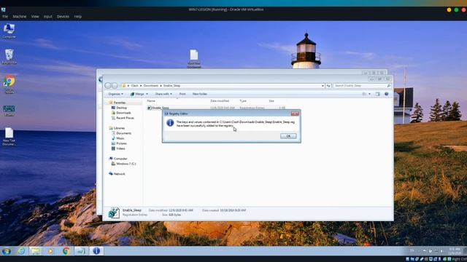Open Documents library
This screenshot has width=467, height=262.
coord(123,133)
